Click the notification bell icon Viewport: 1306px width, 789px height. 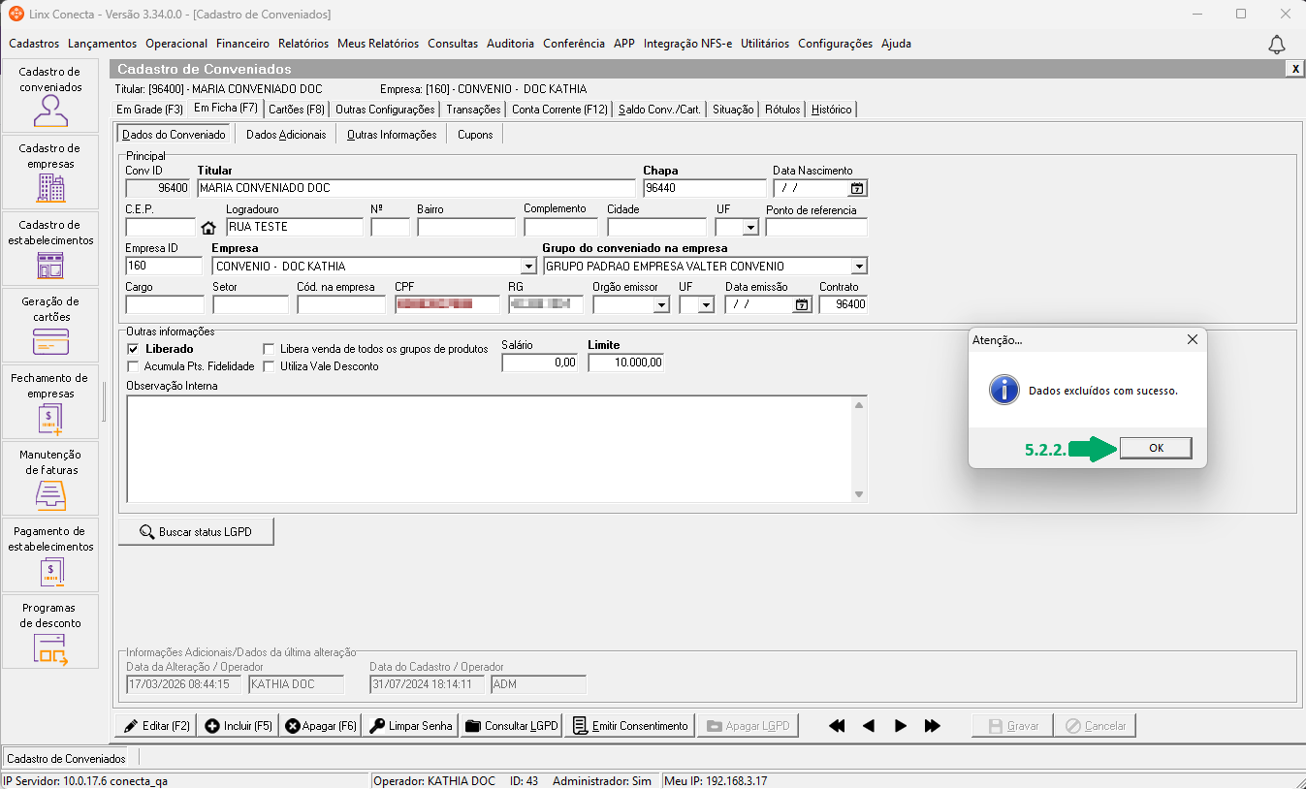(1277, 45)
